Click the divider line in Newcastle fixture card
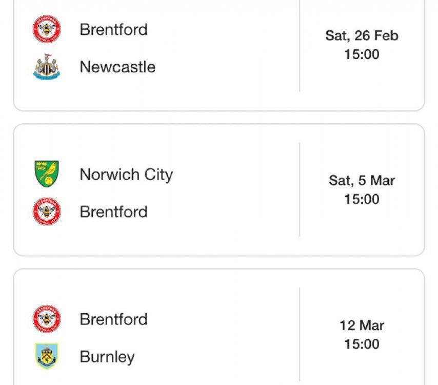Image resolution: width=438 pixels, height=385 pixels. coord(300,46)
